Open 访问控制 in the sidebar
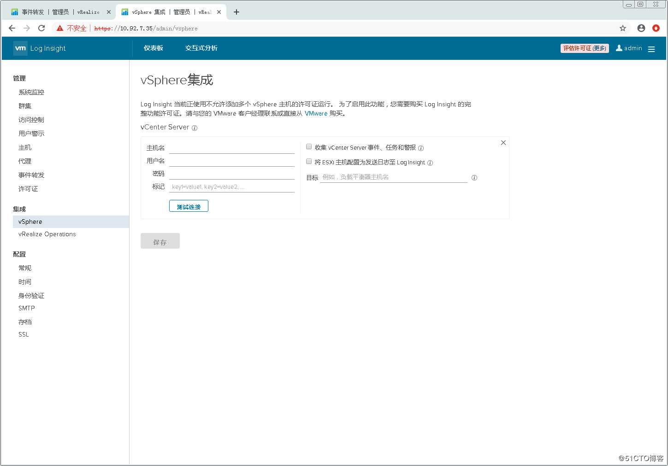This screenshot has width=668, height=466. pyautogui.click(x=31, y=120)
